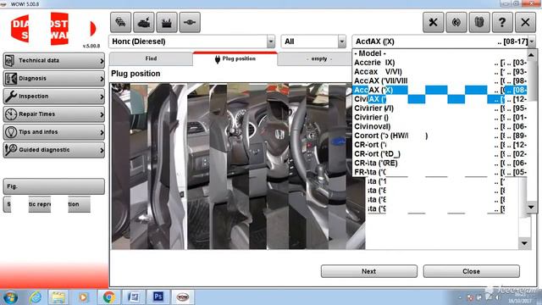Open Tips and infos section
Screen dimensions: 542x305
(x=54, y=132)
